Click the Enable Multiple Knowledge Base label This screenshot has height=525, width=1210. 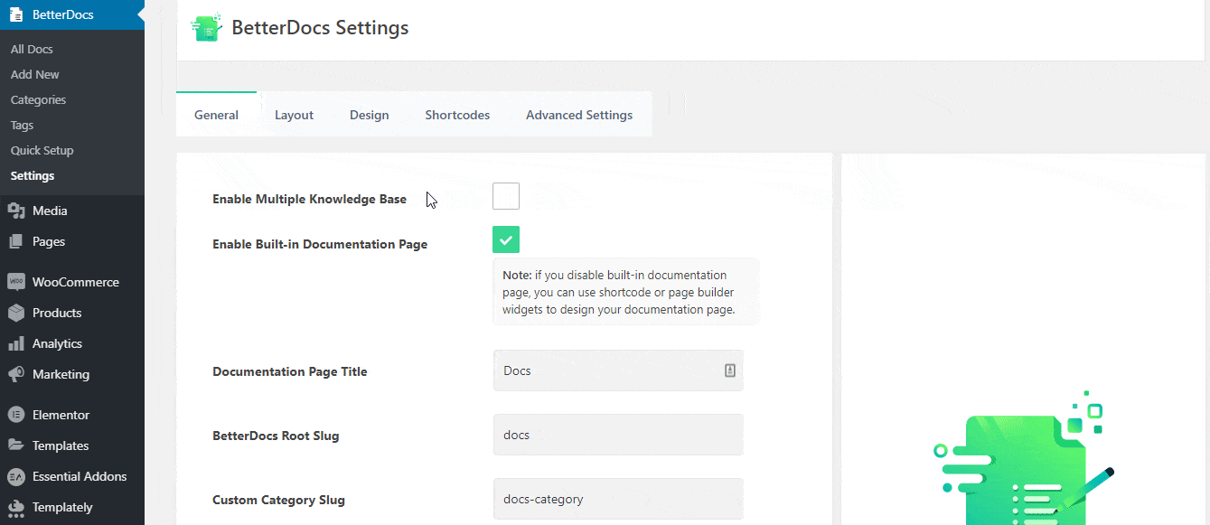click(309, 199)
